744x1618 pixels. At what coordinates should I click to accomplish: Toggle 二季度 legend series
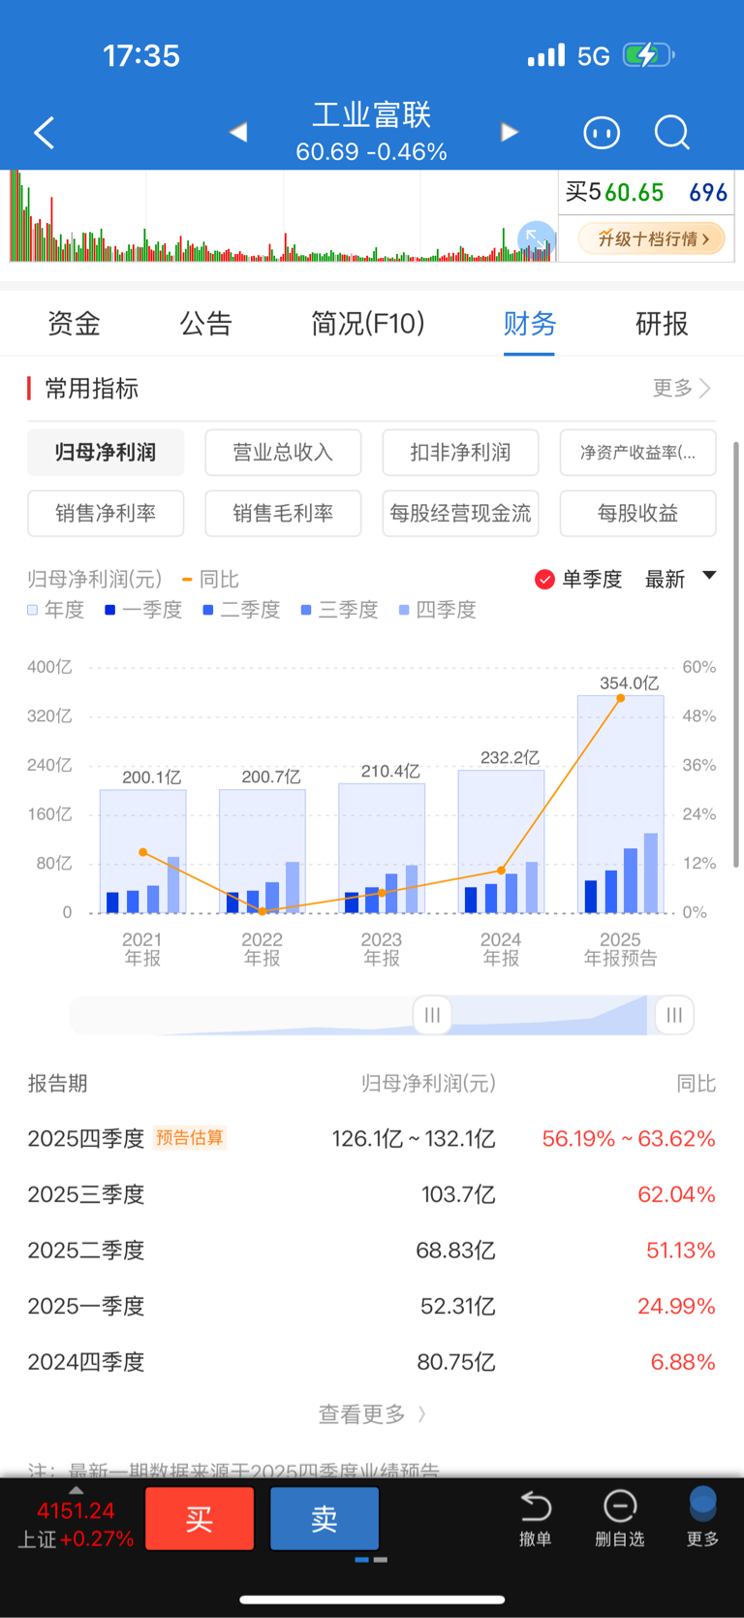point(241,610)
